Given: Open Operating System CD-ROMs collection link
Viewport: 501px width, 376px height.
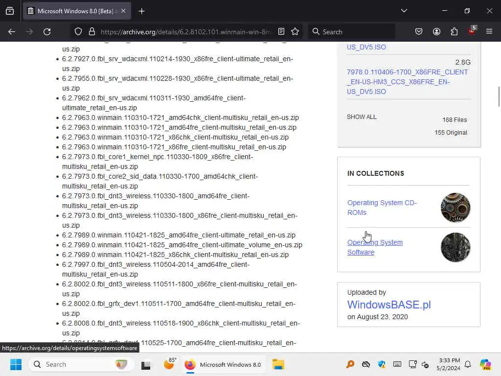Looking at the screenshot, I should (382, 208).
